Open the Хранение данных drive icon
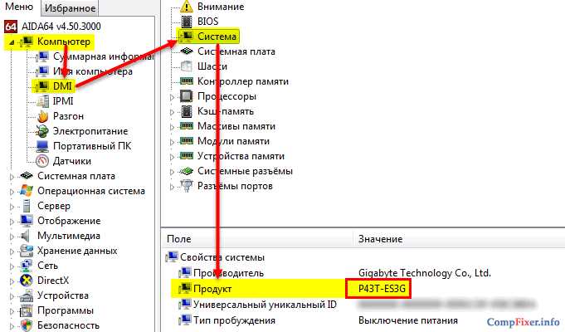 [27, 251]
